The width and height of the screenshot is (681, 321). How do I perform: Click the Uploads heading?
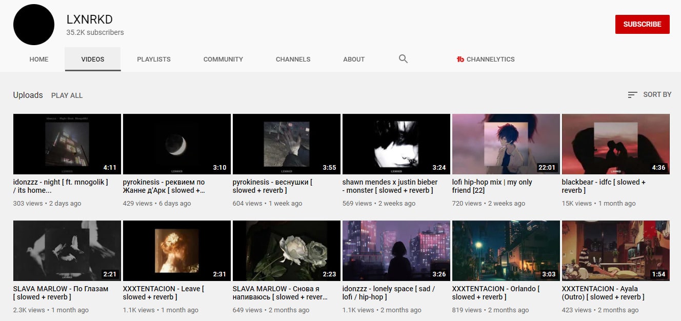tap(28, 95)
